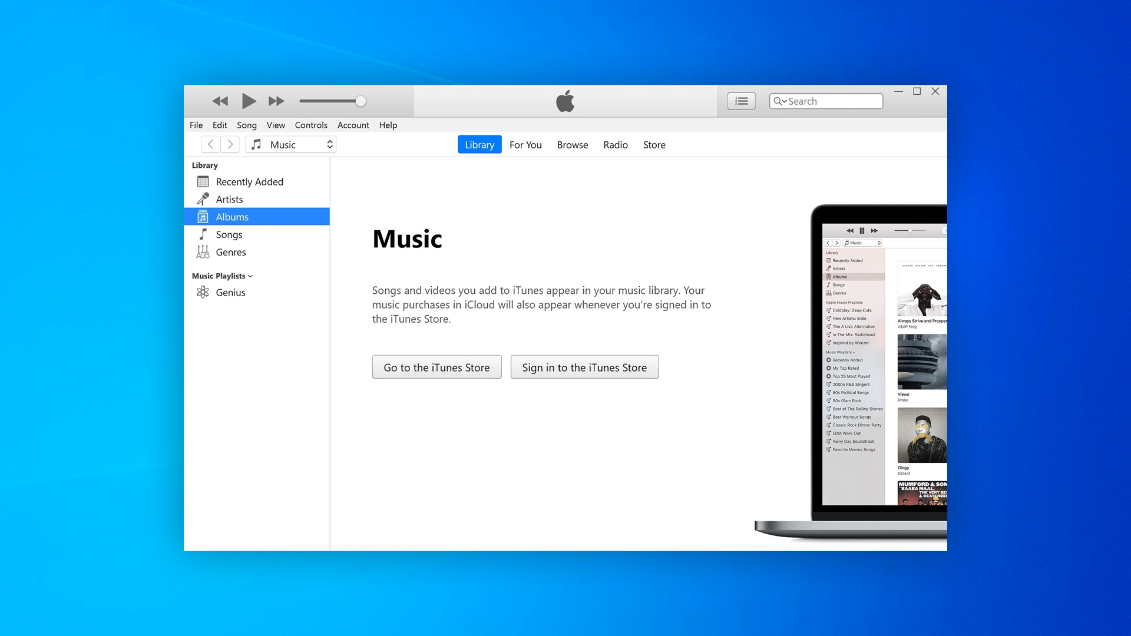Click the play/pause playback button

249,101
